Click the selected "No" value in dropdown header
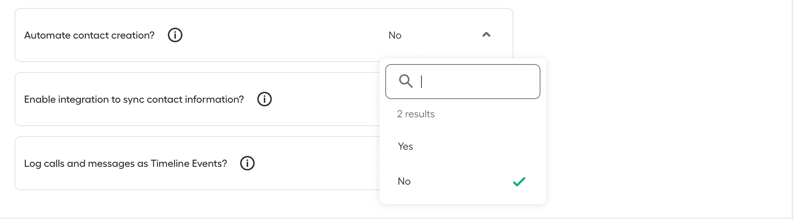 395,35
